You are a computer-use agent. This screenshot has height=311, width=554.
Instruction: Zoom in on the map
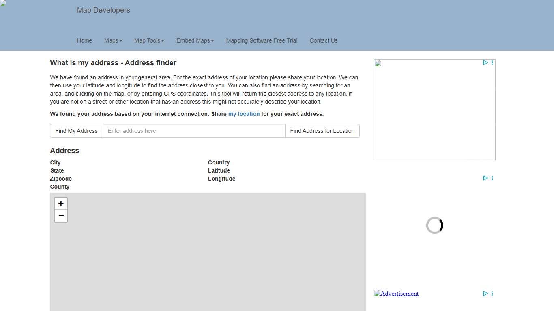60,203
